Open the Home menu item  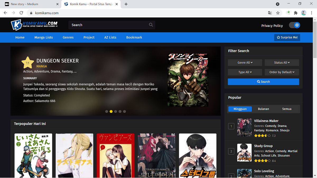20,37
